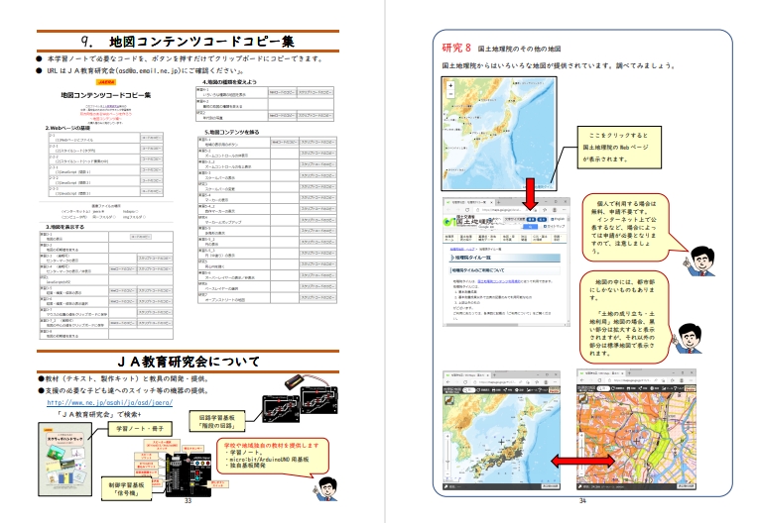This screenshot has width=759, height=523.
Task: Click the 5.地図コンテンツを飾る section heading
Action: [x=231, y=132]
